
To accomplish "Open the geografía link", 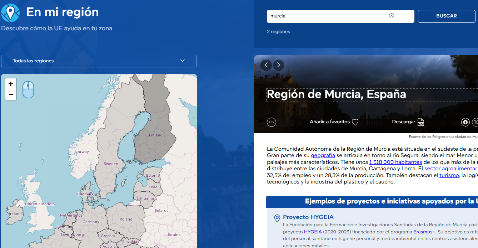I will (x=323, y=155).
